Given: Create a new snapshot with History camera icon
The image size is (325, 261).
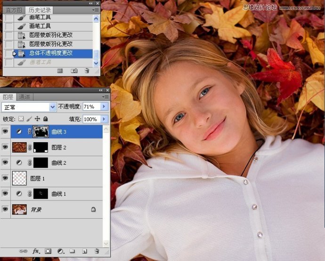Looking at the screenshot, I should click(x=74, y=70).
